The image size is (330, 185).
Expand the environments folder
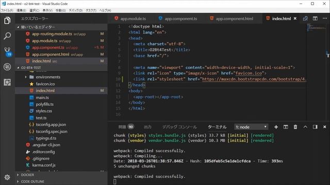61,77
